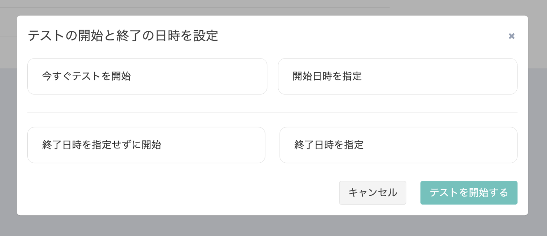Click the キャンセル button

[373, 193]
